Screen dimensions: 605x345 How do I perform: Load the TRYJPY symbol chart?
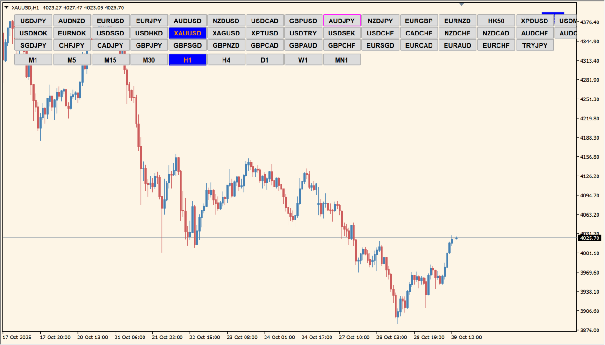(x=534, y=45)
